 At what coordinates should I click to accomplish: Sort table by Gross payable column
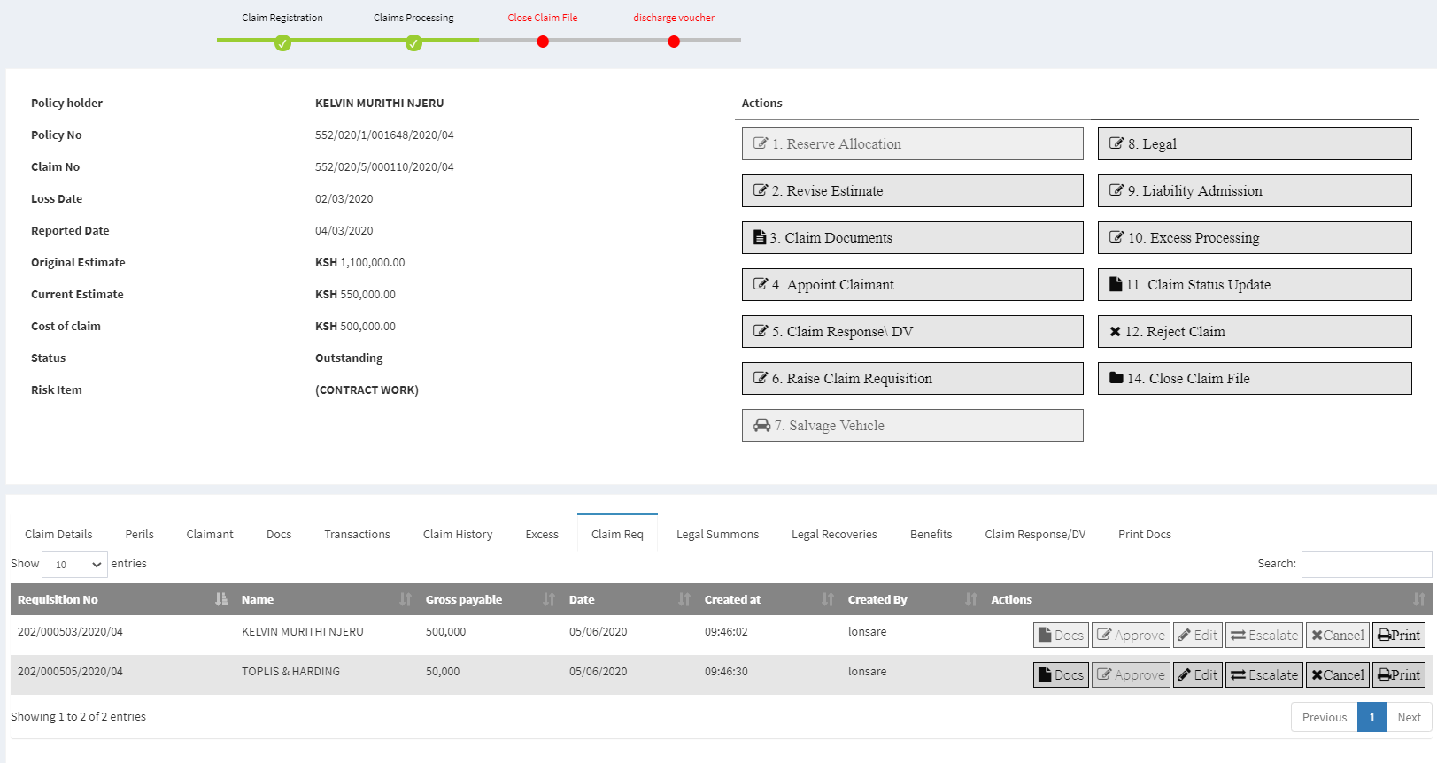click(489, 599)
